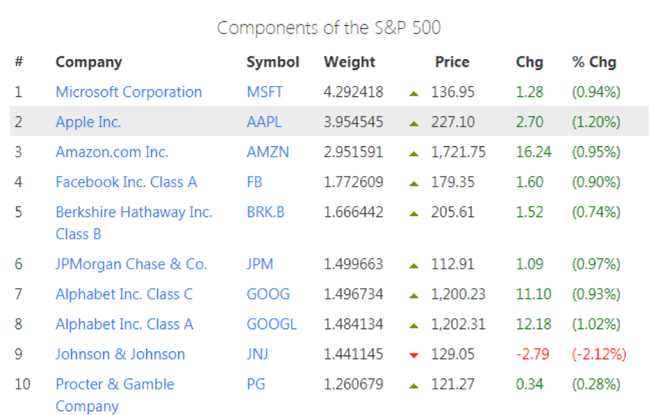
Task: Click the Johnson & Johnson company link
Action: [120, 354]
